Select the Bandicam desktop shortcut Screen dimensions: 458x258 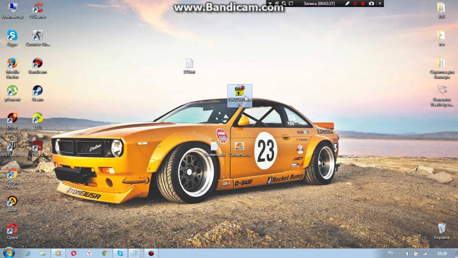pyautogui.click(x=38, y=66)
